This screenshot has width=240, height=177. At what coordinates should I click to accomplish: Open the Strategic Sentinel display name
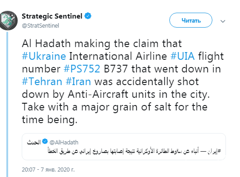(52, 16)
